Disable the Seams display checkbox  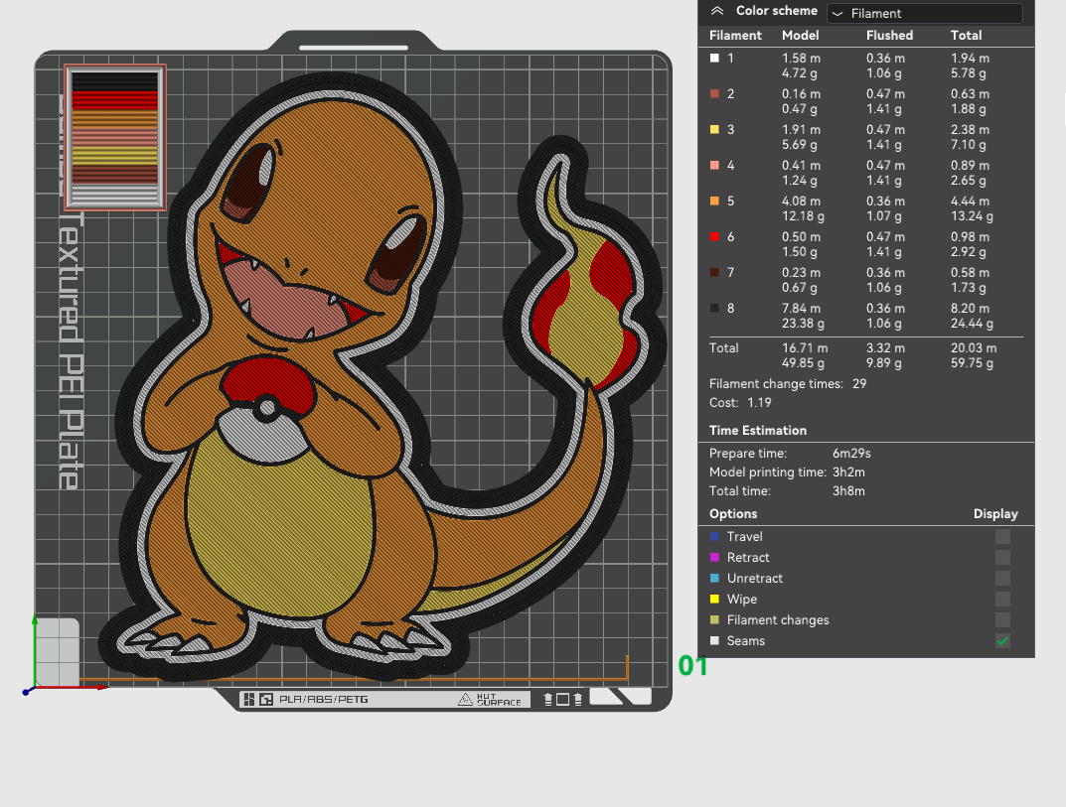1002,640
